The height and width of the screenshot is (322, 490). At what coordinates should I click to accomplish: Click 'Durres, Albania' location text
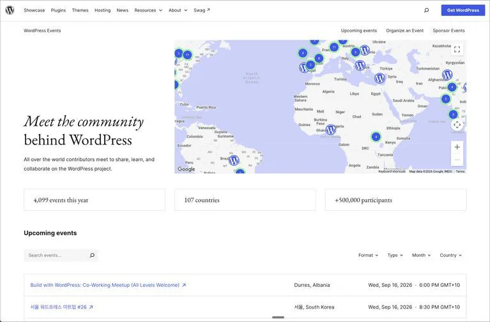(x=312, y=285)
